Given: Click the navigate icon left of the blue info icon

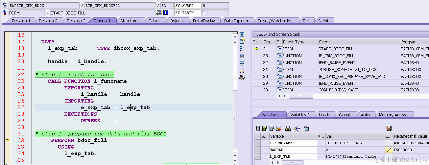Looking at the screenshot, I should (x=159, y=13).
